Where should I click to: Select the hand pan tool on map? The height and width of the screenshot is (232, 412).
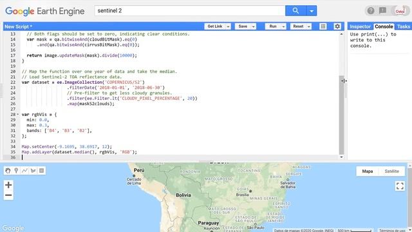[x=8, y=171]
